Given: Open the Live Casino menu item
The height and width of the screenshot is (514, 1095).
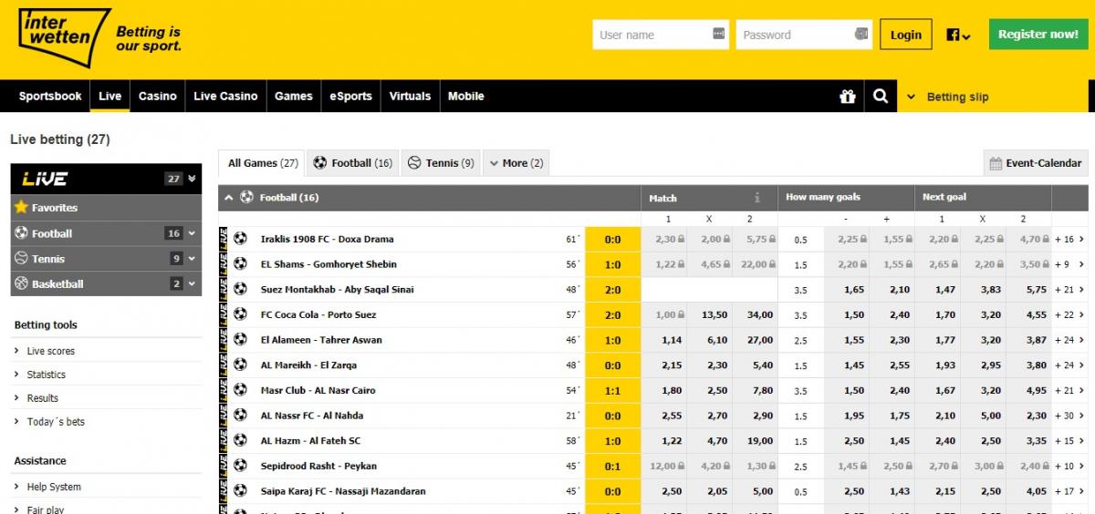Looking at the screenshot, I should pyautogui.click(x=225, y=96).
